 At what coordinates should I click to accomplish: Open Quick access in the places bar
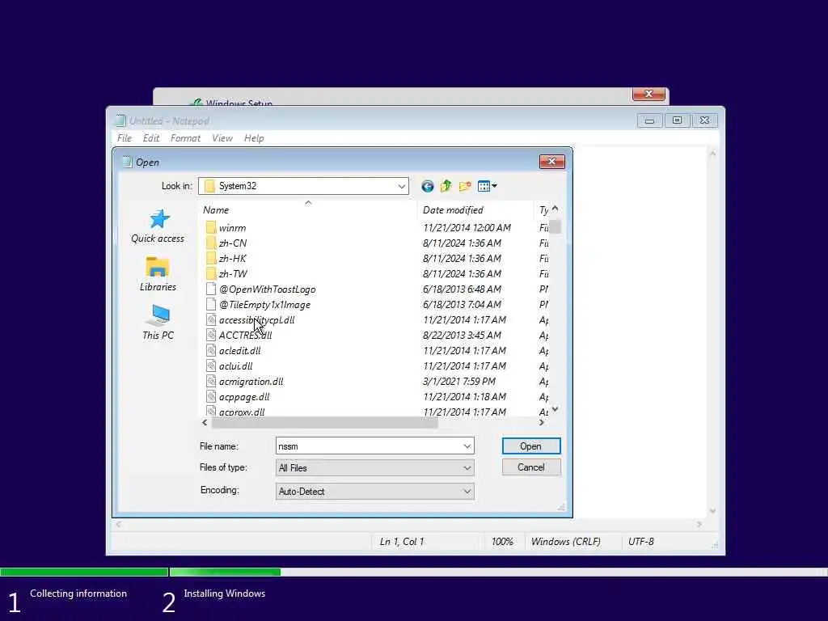point(158,226)
